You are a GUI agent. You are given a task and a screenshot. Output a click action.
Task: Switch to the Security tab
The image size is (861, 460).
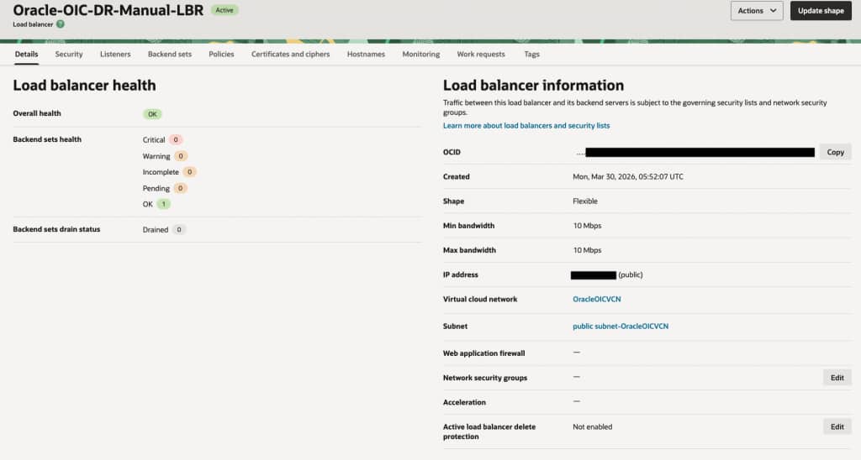coord(69,54)
